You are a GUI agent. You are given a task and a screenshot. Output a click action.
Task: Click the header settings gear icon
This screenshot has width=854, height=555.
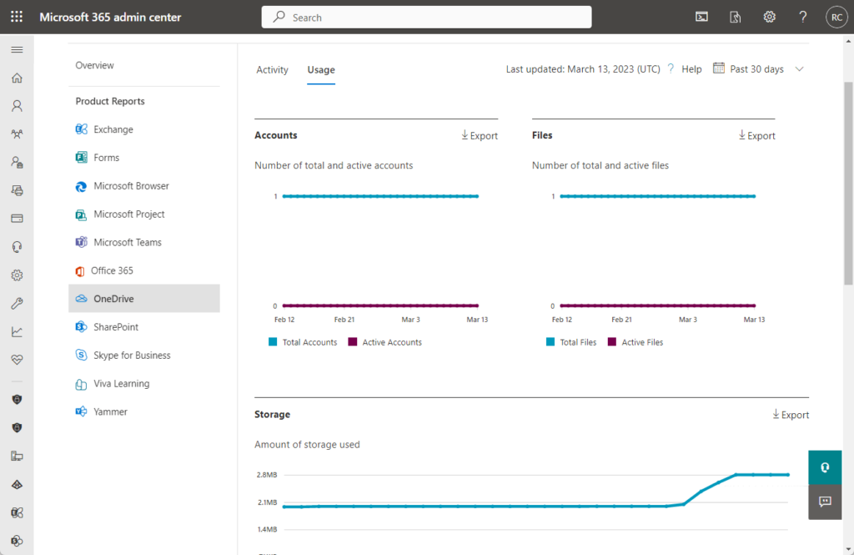tap(769, 17)
